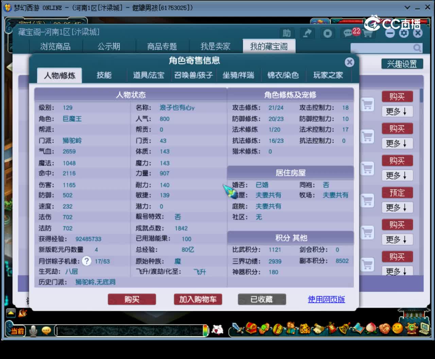Click the 助 helper icon in header
Viewport: 435px width, 359px height.
tap(287, 33)
